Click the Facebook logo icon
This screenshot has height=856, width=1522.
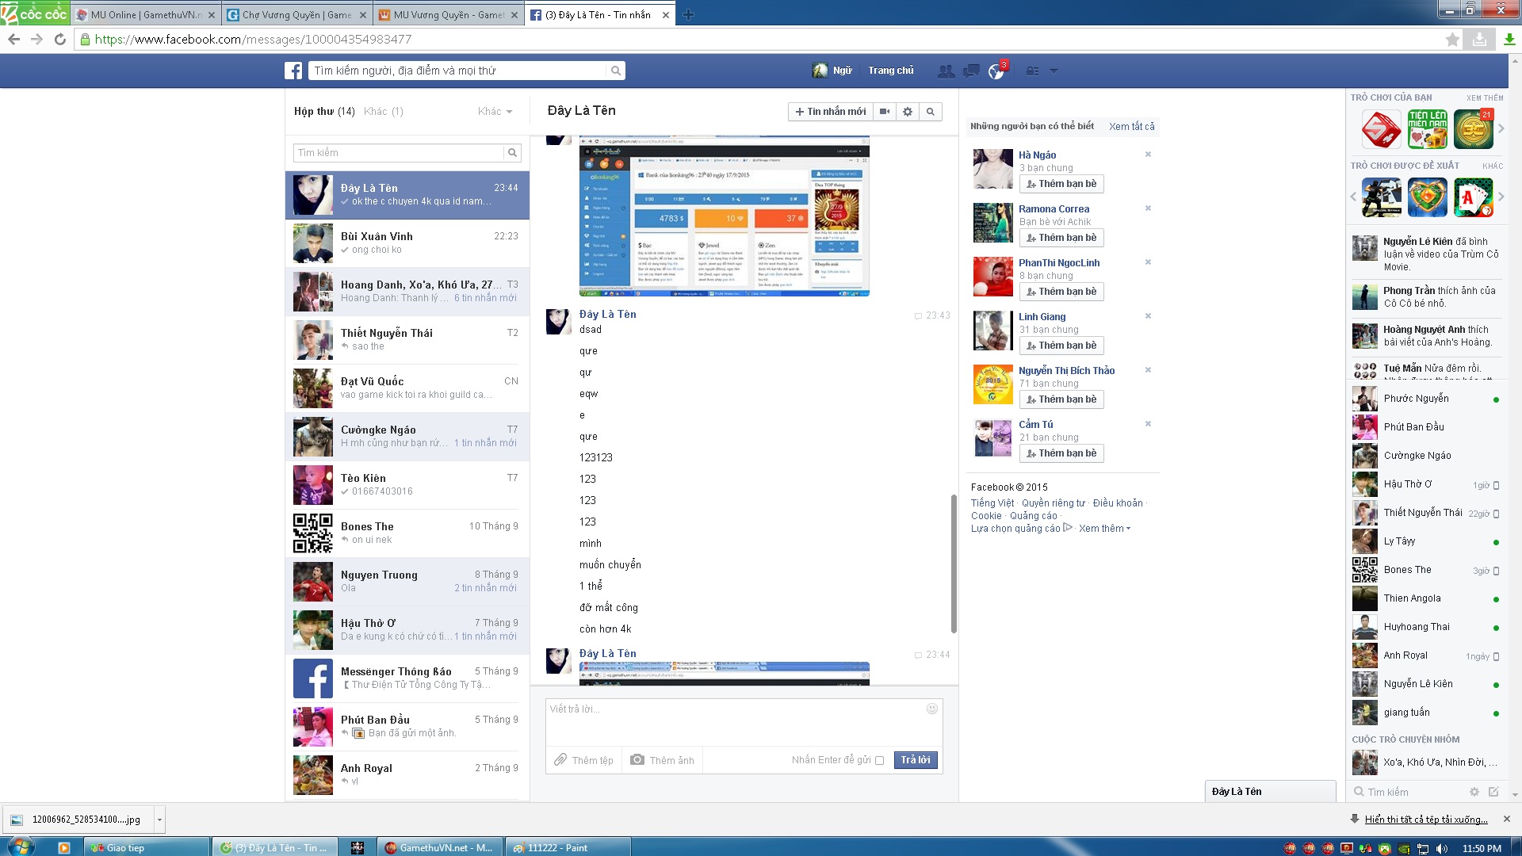(x=293, y=71)
